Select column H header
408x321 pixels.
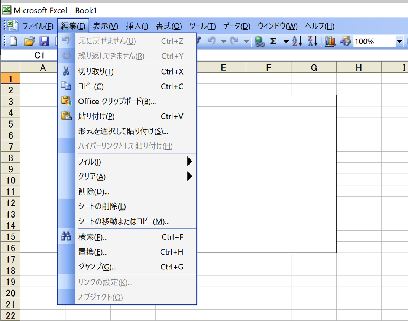pos(359,67)
